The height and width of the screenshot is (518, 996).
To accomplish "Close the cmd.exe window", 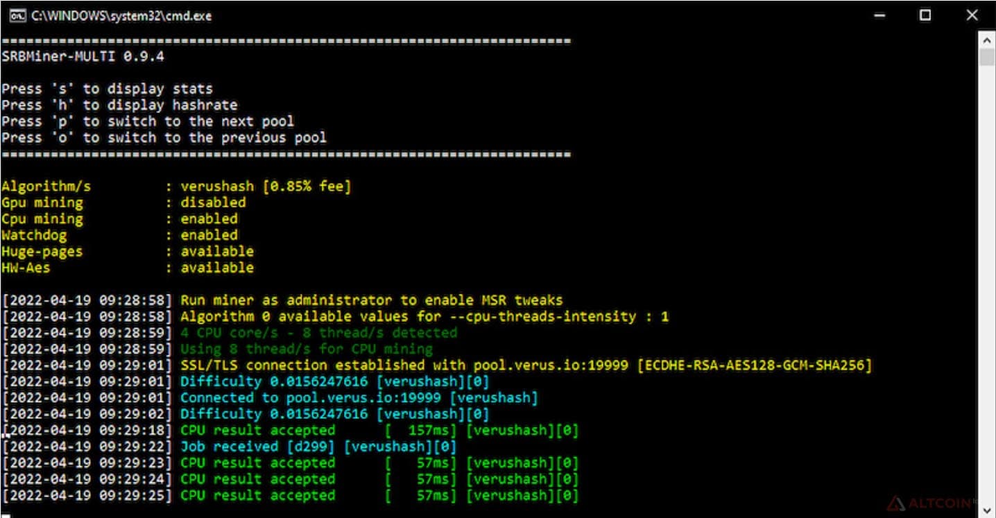I will (972, 15).
